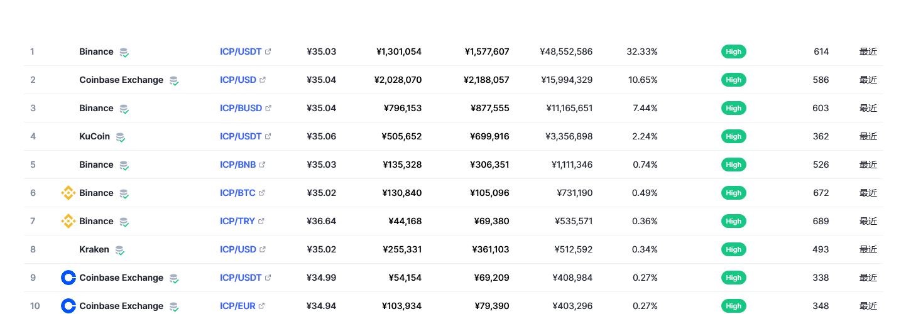Select the ICP/USD pair on Coinbase Exchange

238,80
